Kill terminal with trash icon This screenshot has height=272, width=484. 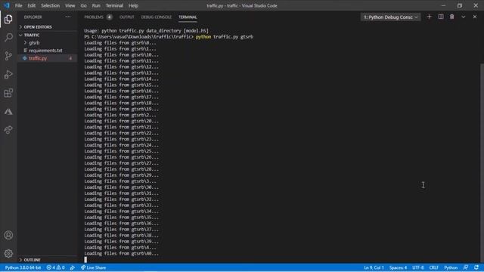point(452,17)
